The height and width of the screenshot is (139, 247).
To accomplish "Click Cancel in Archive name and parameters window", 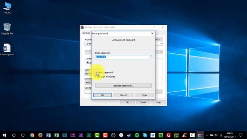I will click(143, 102).
